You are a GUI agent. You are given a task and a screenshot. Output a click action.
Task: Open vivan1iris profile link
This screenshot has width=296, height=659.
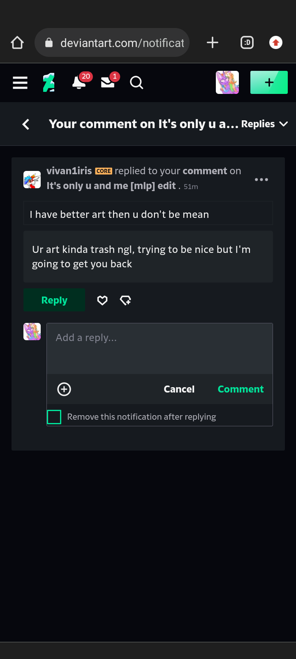[x=69, y=171]
